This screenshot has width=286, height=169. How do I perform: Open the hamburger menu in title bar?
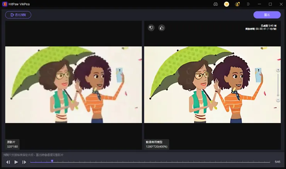tap(248, 4)
